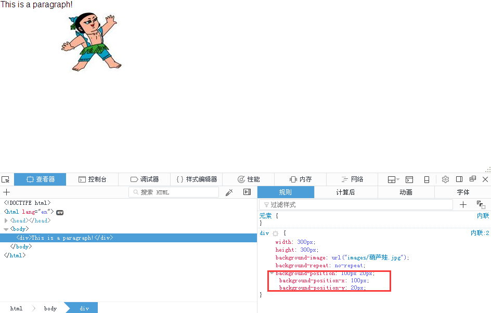Screen dimensions: 491x313
Task: Edit the no-repeat value
Action: pyautogui.click(x=348, y=265)
